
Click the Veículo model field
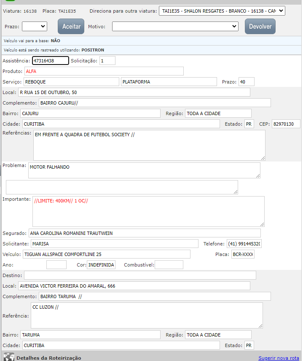106,254
